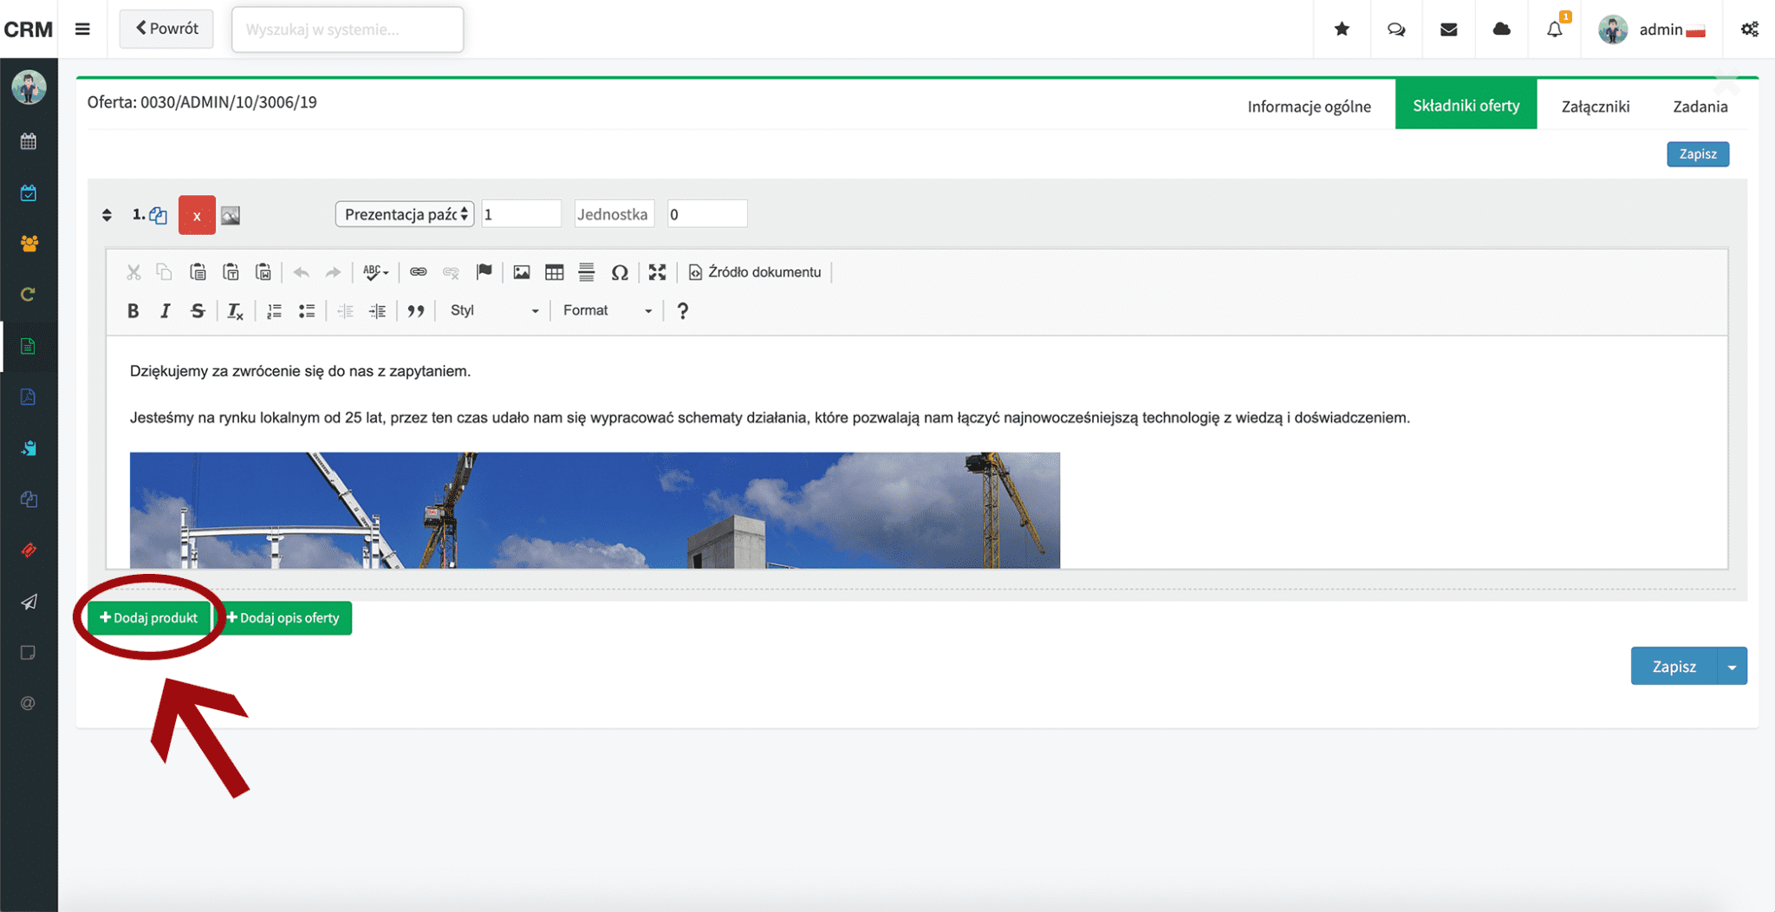Image resolution: width=1775 pixels, height=912 pixels.
Task: Click Paste as plain text icon
Action: (231, 272)
